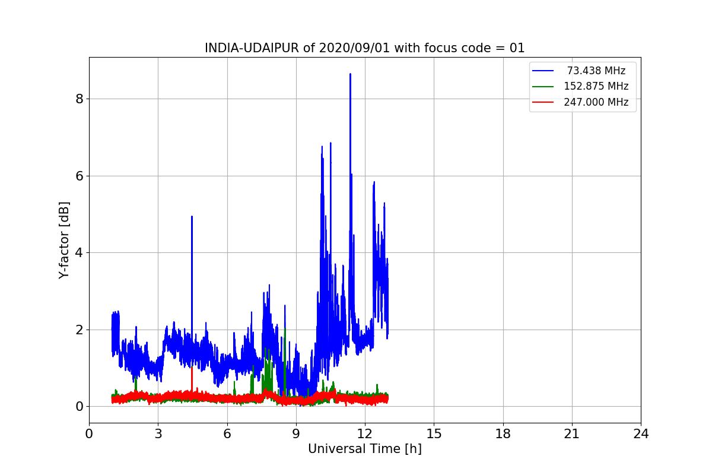Click the 247.000 MHz legend label
This screenshot has height=475, width=712.
tap(596, 102)
